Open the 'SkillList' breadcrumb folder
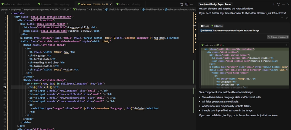The height and width of the screenshot is (130, 291). pos(65,9)
